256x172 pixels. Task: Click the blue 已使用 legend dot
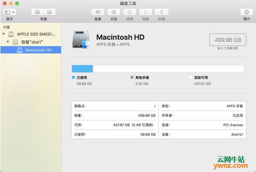pos(73,77)
